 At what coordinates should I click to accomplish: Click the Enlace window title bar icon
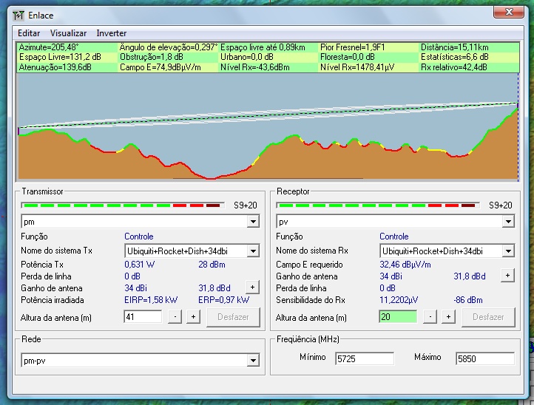[x=19, y=15]
